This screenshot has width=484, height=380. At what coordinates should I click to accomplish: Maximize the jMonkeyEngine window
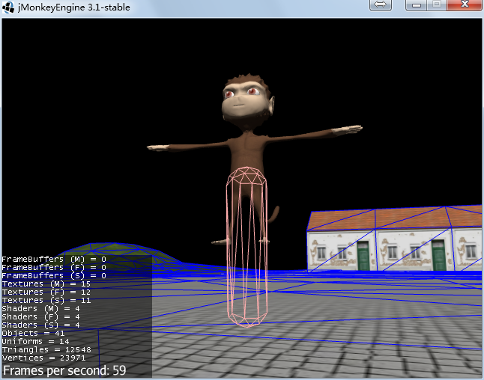click(x=436, y=4)
